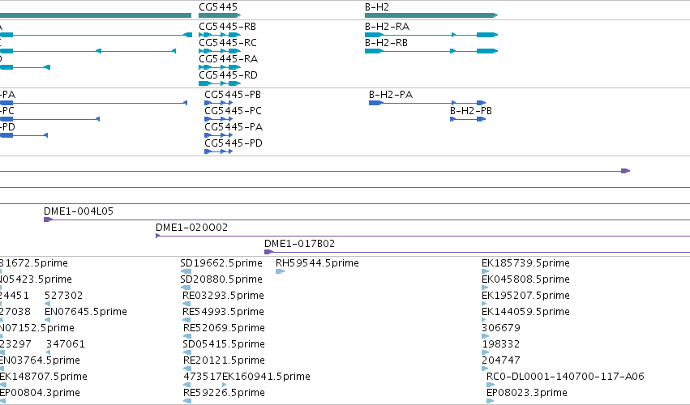Viewport: 690px width, 405px height.
Task: Click the EK185739.5prime arrow glyph
Action: pos(486,271)
